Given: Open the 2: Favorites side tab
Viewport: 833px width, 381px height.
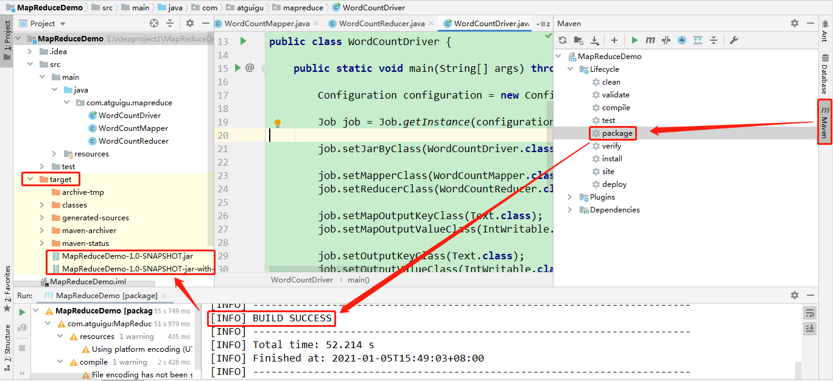Looking at the screenshot, I should tap(7, 288).
